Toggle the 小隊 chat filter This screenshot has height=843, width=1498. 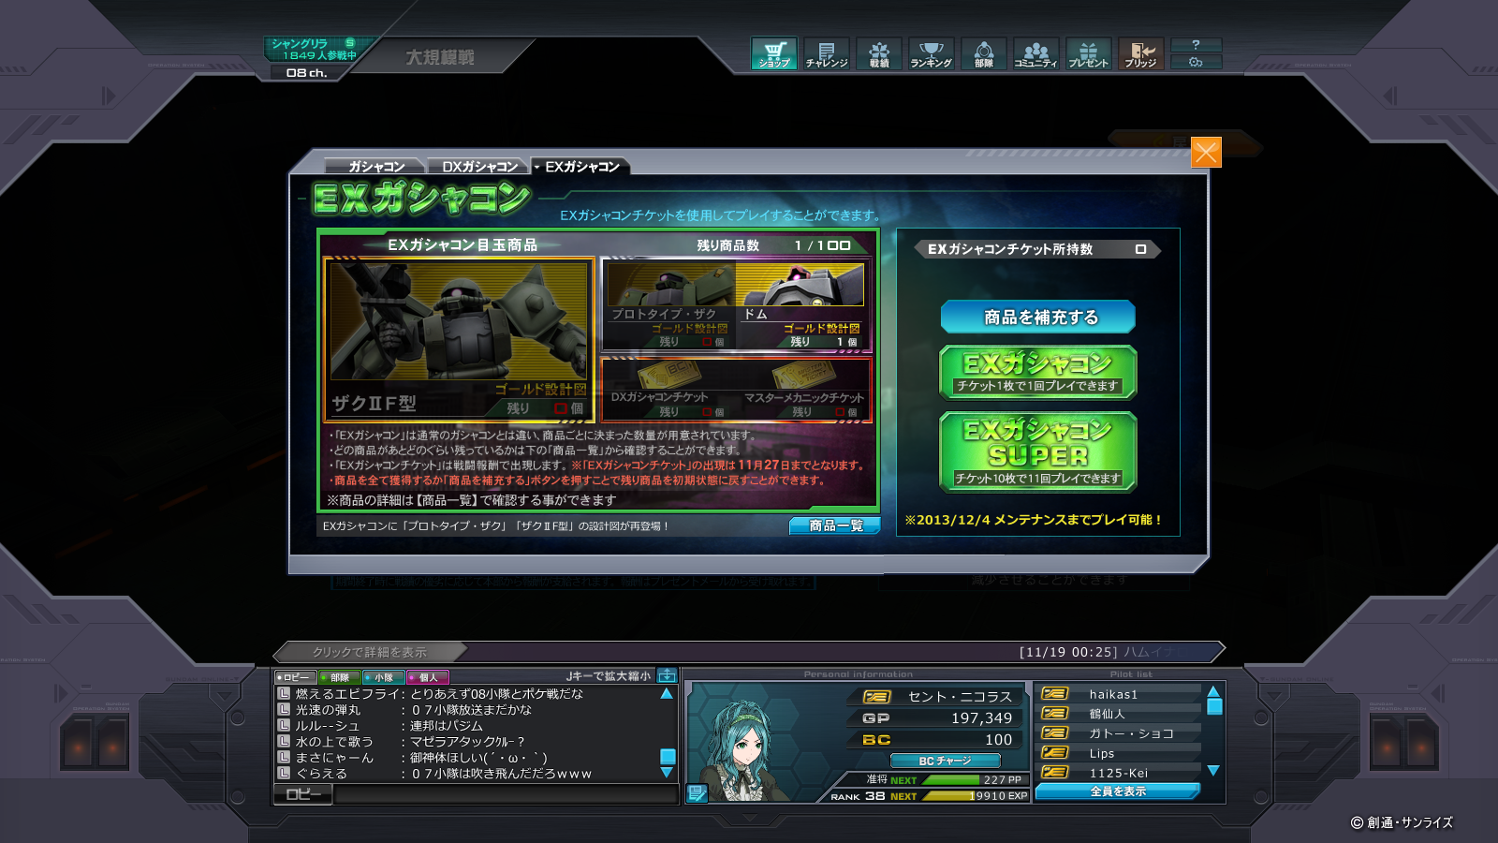click(383, 677)
